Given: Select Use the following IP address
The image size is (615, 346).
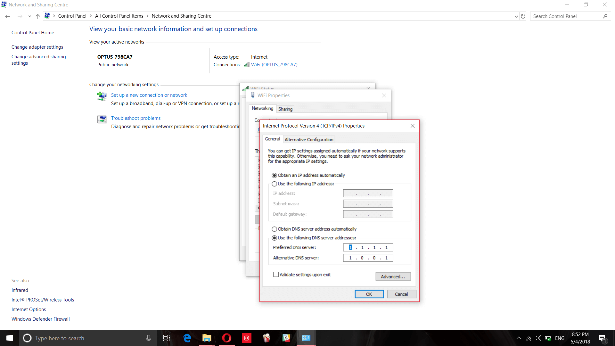Looking at the screenshot, I should click(275, 184).
